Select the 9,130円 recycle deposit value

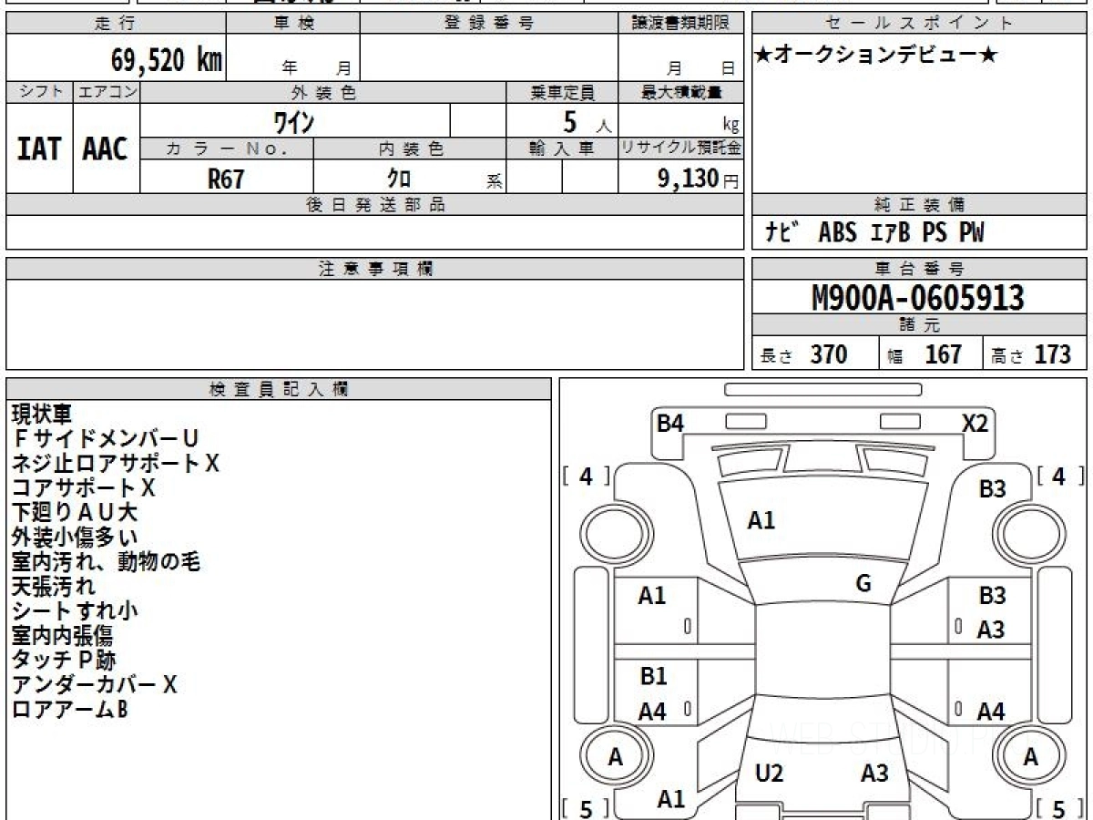coord(699,179)
